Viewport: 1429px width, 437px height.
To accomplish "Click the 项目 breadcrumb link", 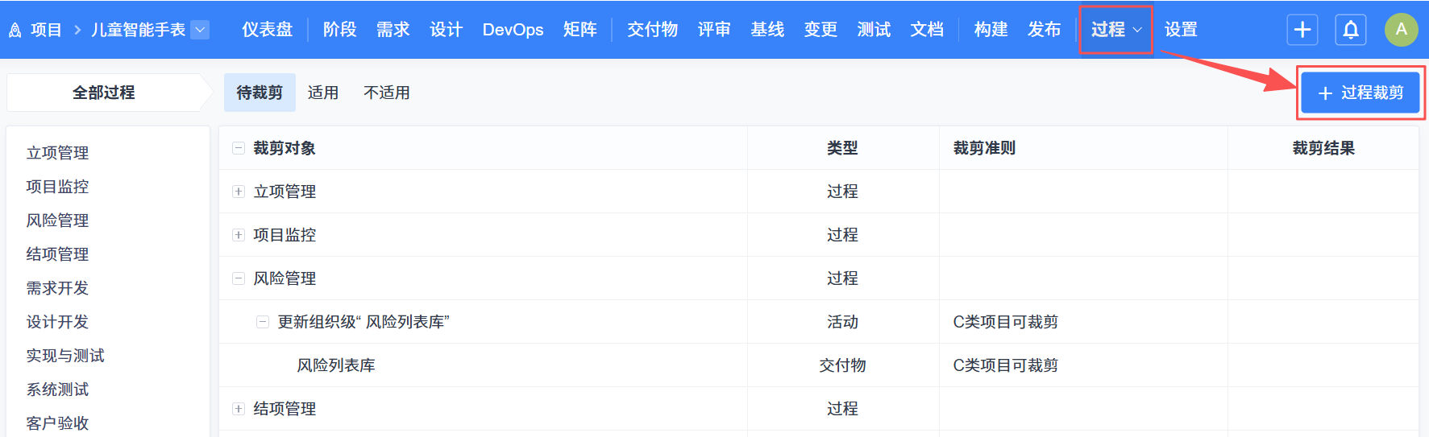I will click(46, 30).
